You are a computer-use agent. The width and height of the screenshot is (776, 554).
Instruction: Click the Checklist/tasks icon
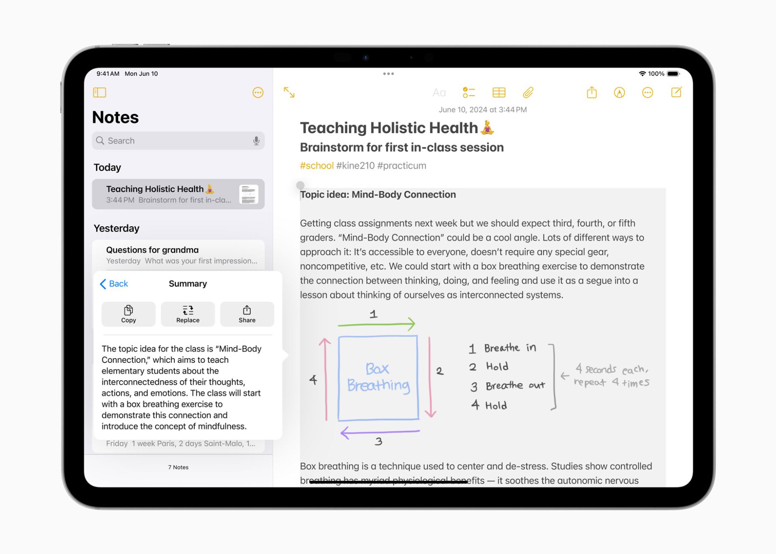point(469,92)
